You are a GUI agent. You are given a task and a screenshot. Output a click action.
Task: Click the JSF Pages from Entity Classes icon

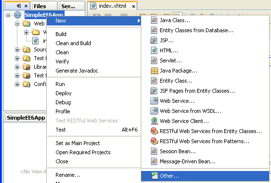[154, 91]
